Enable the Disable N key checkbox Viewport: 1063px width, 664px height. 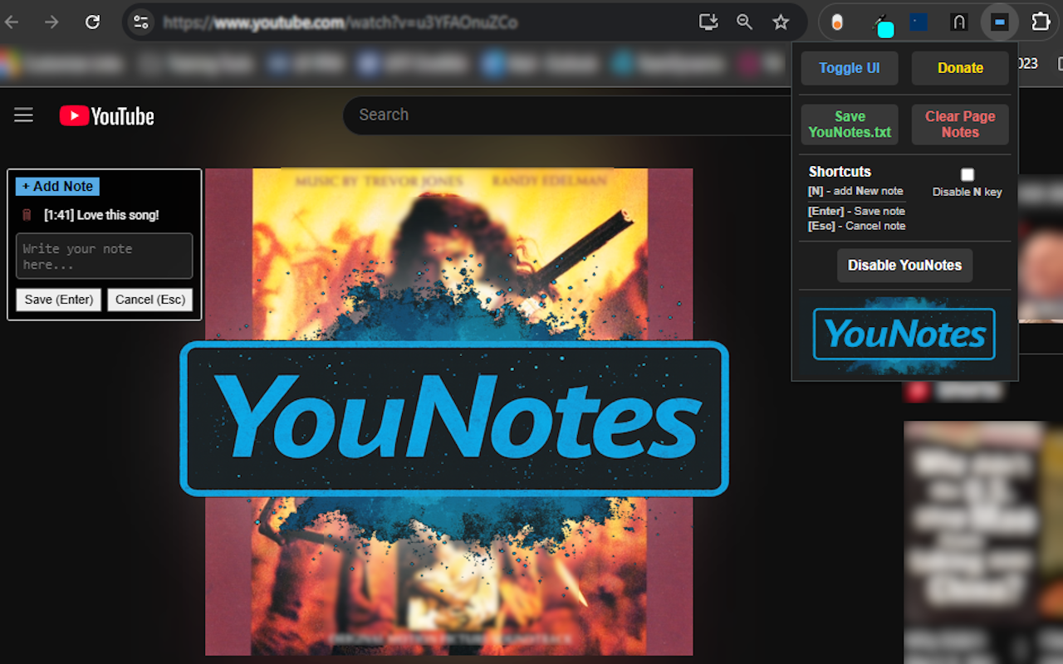(967, 175)
